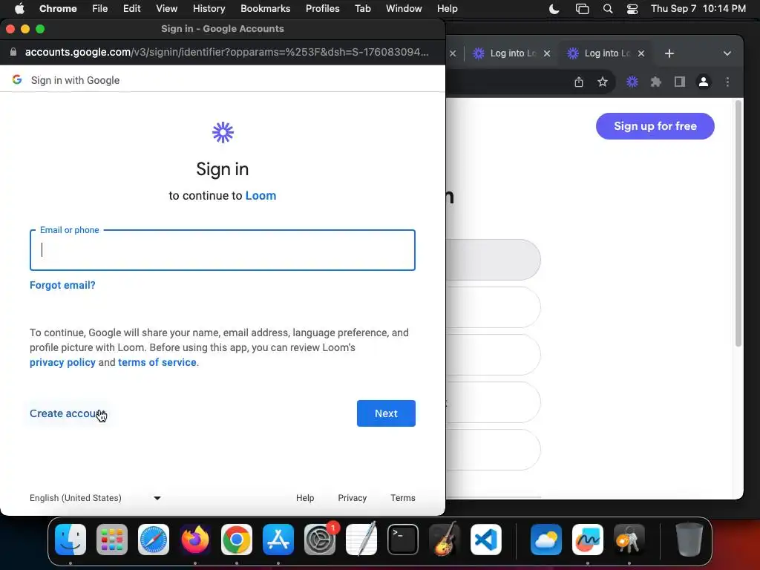Open the Edit menu
This screenshot has height=570, width=760.
pos(131,9)
